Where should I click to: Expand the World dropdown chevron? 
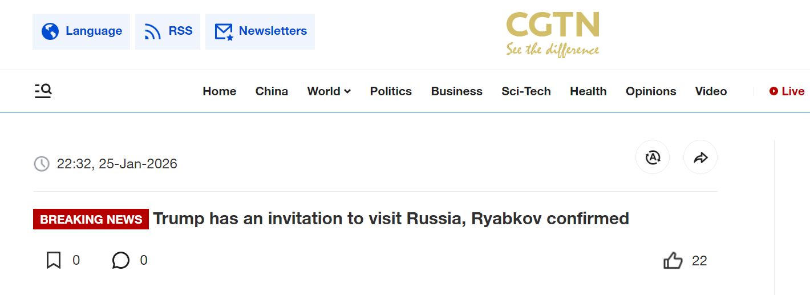tap(347, 92)
